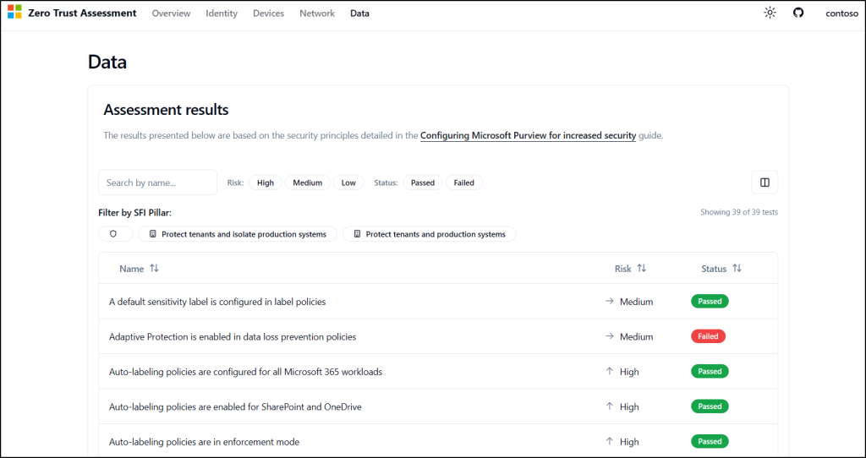Click Showing 39 of 39 tests text
The image size is (866, 458).
[x=739, y=212]
